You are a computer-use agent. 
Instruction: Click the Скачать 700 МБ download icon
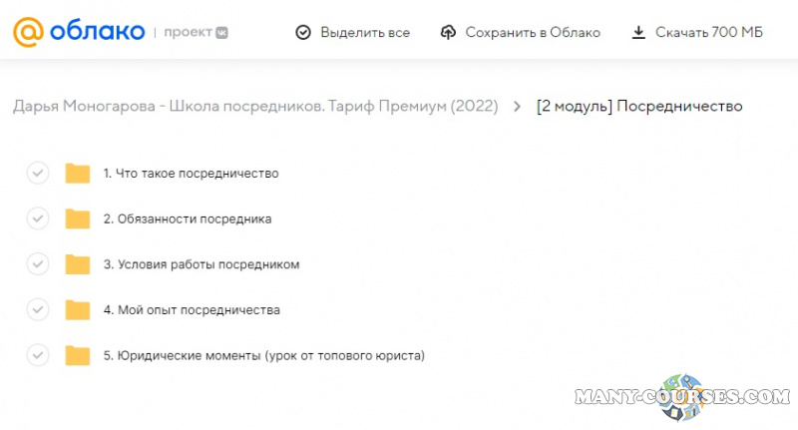[638, 32]
